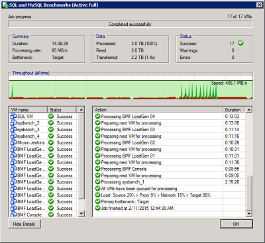Click the Duration column header
The height and width of the screenshot is (243, 265).
[x=234, y=110]
